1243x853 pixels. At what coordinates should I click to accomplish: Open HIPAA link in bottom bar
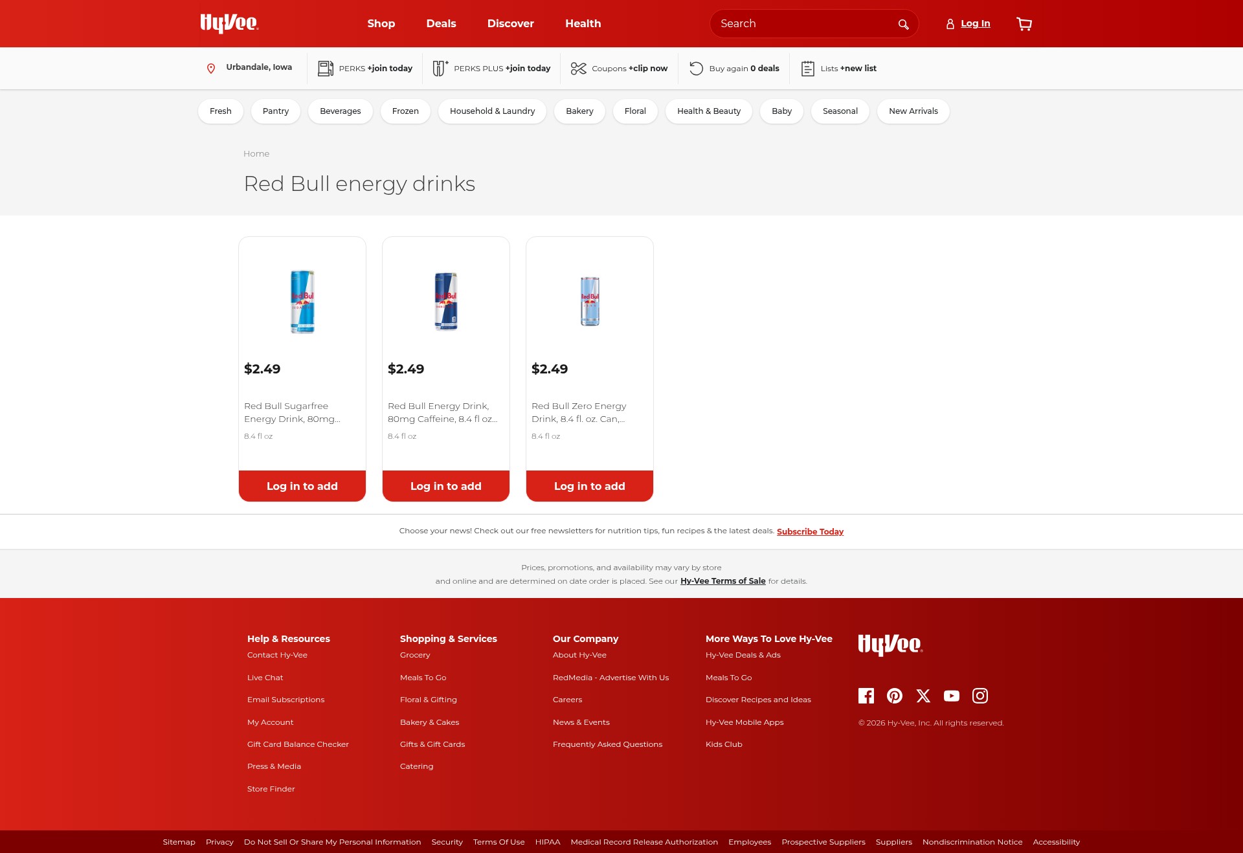click(548, 843)
